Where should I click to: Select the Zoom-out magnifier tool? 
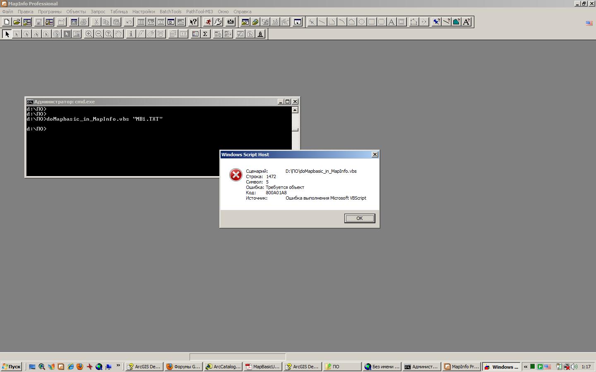(x=99, y=34)
